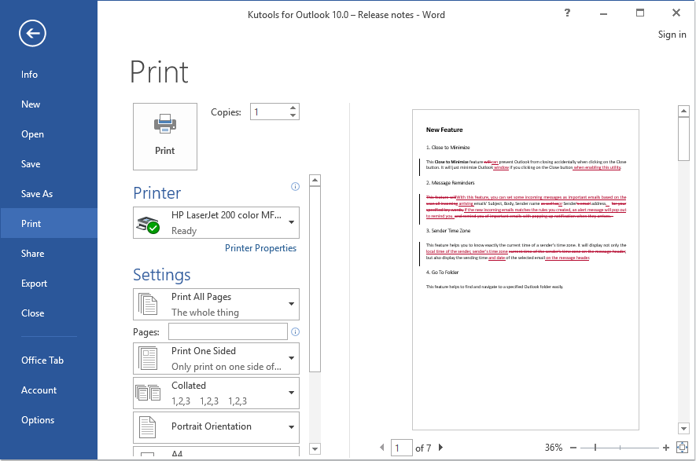Open the Export menu item
The height and width of the screenshot is (461, 696).
tap(35, 284)
